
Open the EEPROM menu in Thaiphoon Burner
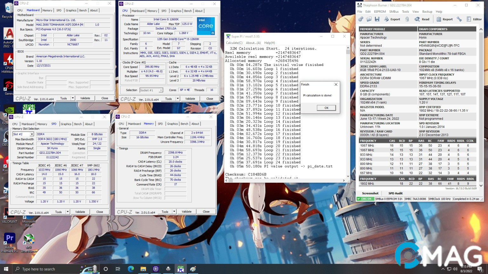380,12
